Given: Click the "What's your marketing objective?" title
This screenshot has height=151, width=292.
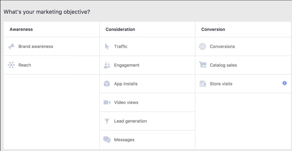Looking at the screenshot, I should (x=47, y=12).
